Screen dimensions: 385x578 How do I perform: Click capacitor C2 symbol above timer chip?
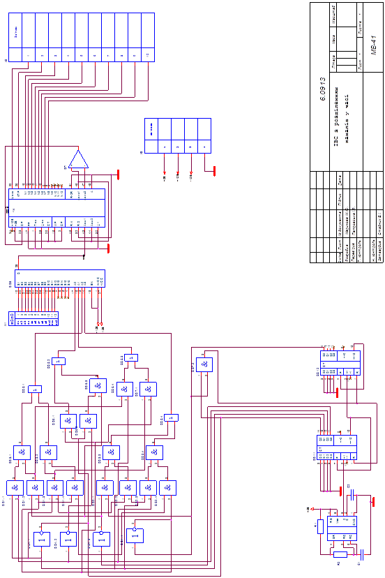(x=353, y=495)
